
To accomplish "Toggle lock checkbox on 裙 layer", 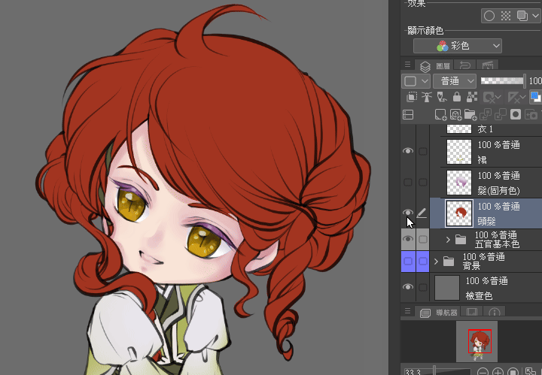I will (x=423, y=152).
